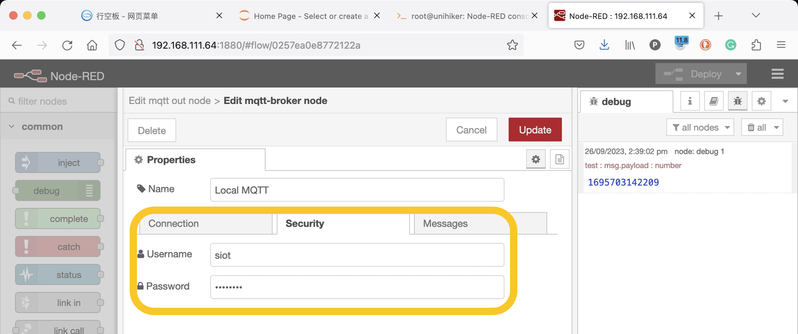Open the Node-RED main hamburger menu
This screenshot has width=798, height=334.
[x=778, y=74]
